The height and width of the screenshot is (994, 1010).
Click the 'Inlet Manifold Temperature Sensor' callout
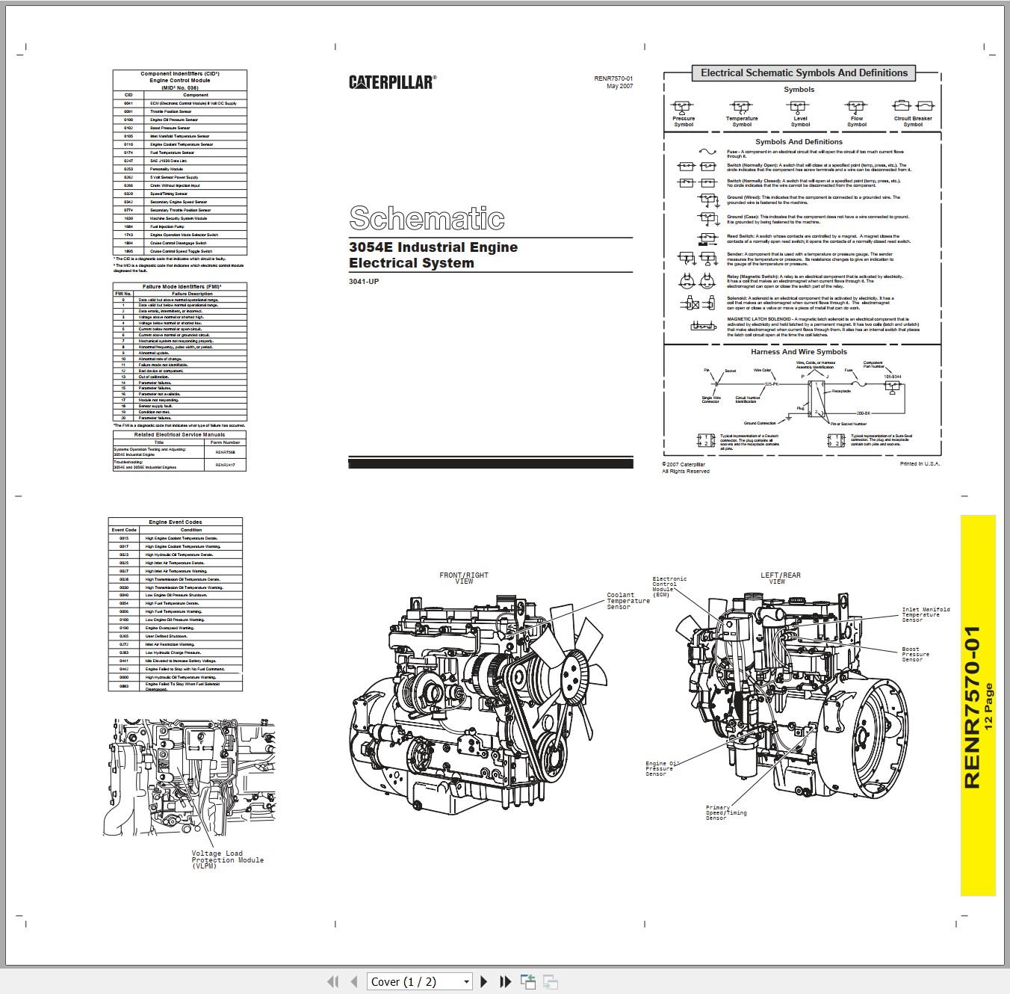(x=926, y=614)
